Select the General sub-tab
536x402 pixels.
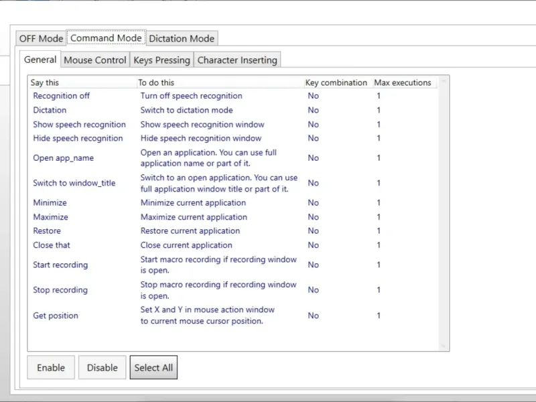click(40, 59)
